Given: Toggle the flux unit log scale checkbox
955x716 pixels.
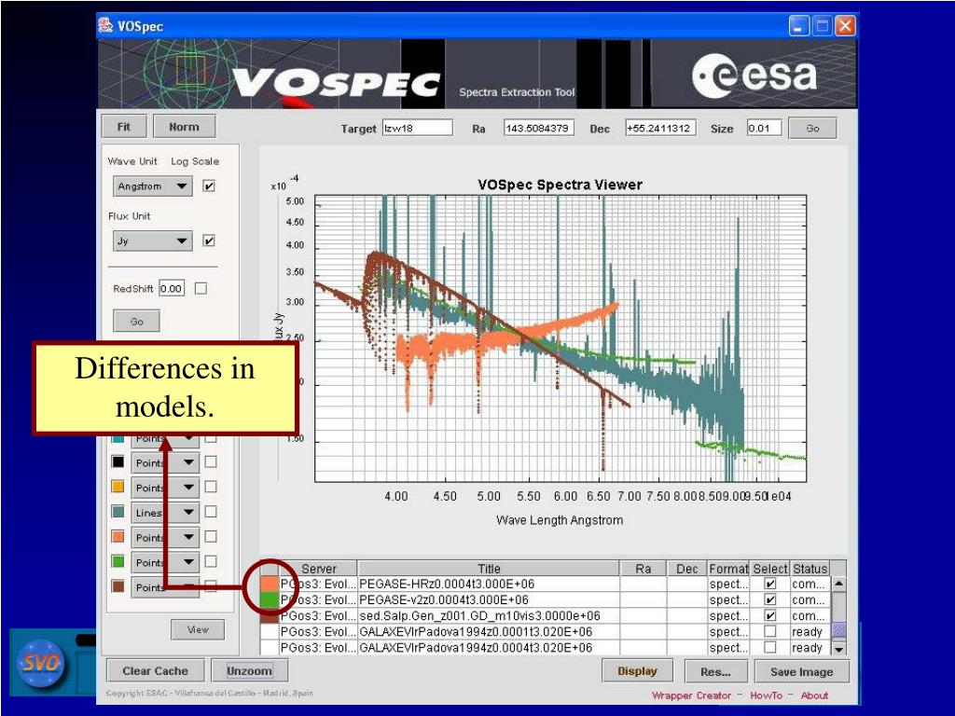Looking at the screenshot, I should click(x=209, y=241).
